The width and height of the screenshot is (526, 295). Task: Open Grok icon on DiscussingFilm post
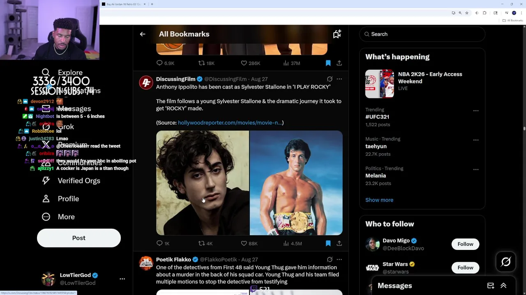click(330, 79)
